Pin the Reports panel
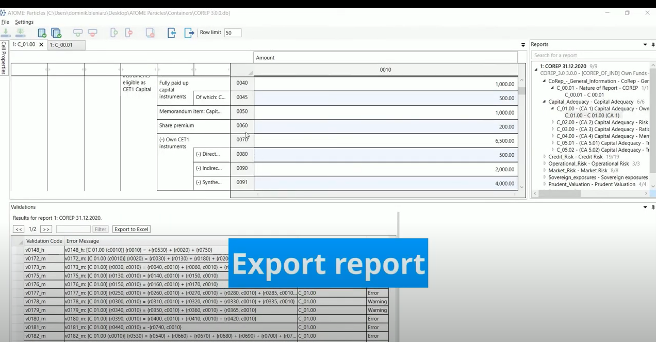The width and height of the screenshot is (656, 342). point(652,45)
